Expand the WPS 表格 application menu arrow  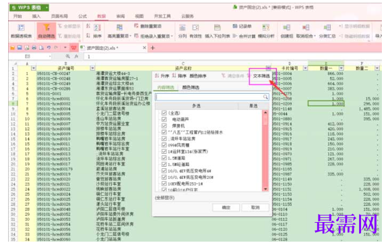(46, 8)
